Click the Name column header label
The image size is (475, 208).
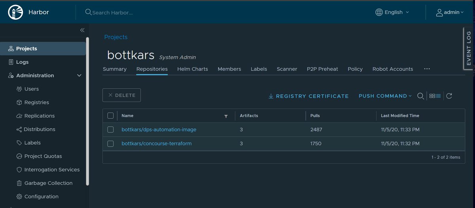(x=127, y=116)
